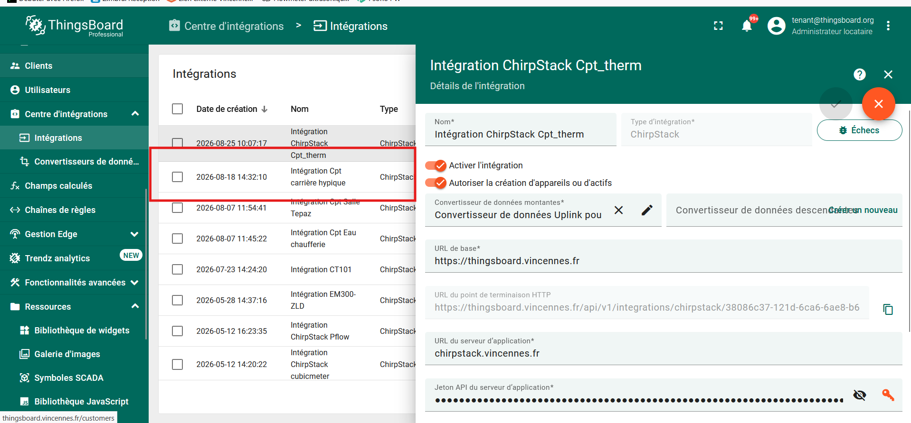Viewport: 911px width, 423px height.
Task: Check the Intégration ChirpStack Pflow row
Action: pyautogui.click(x=177, y=331)
